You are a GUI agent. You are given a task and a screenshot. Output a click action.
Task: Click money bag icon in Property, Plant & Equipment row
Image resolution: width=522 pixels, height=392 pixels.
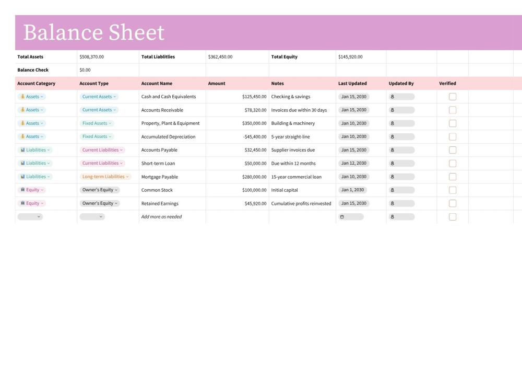[x=22, y=123]
